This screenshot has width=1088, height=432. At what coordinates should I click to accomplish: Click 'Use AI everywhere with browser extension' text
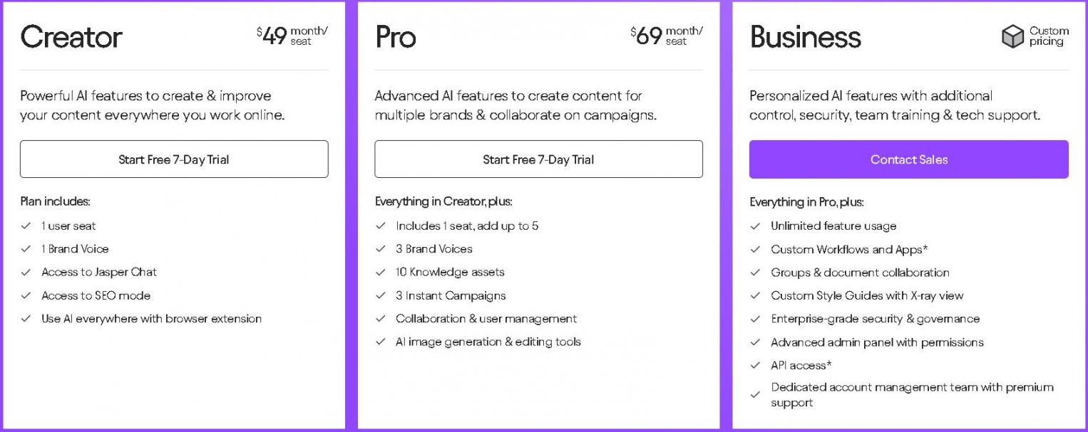click(x=151, y=319)
